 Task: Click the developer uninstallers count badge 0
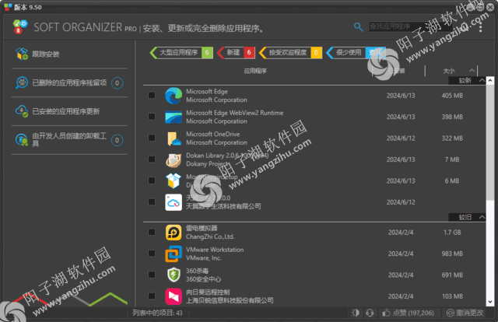pos(117,140)
